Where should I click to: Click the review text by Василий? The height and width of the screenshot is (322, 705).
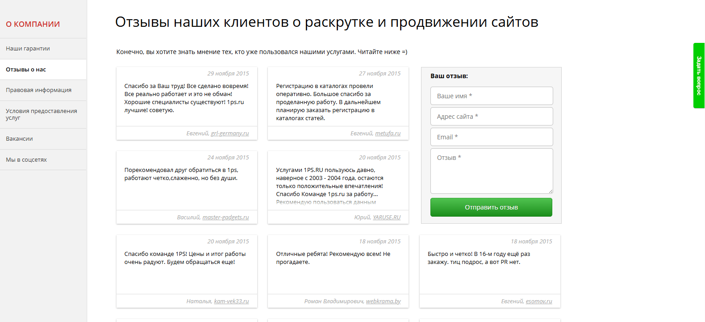click(x=181, y=174)
